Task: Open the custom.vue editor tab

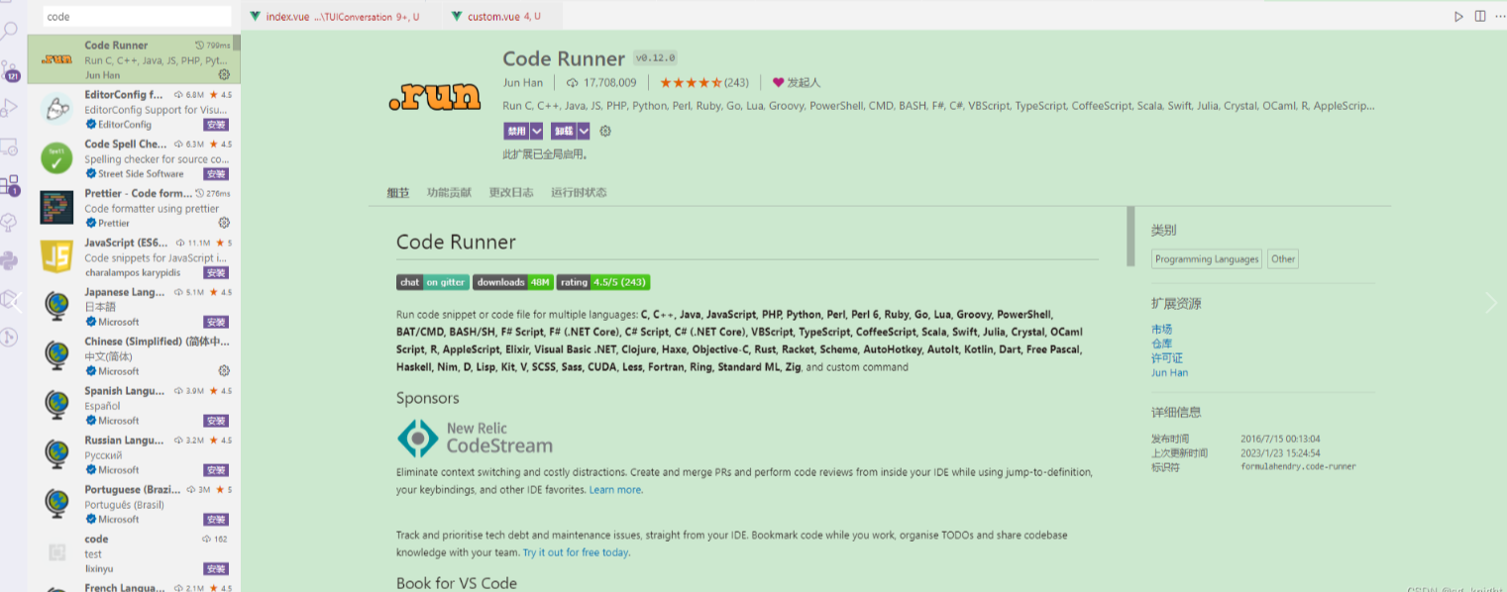Action: (x=492, y=17)
